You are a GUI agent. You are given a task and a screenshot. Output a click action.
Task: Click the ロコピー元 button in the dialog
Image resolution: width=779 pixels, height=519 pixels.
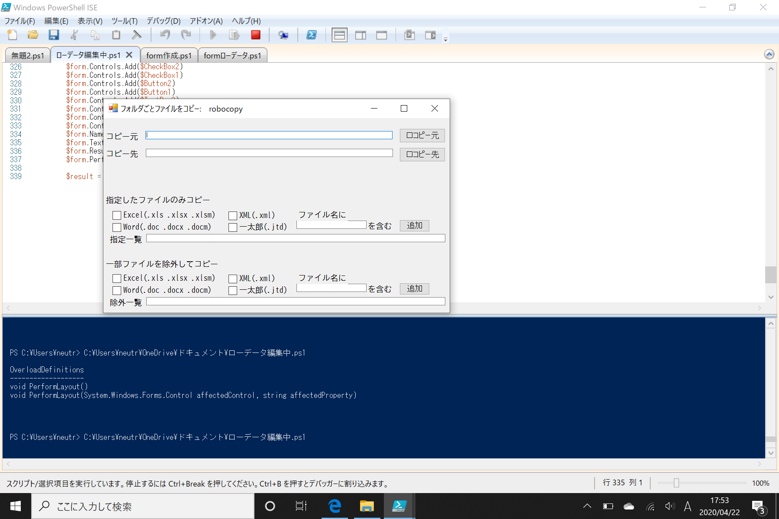tap(422, 135)
